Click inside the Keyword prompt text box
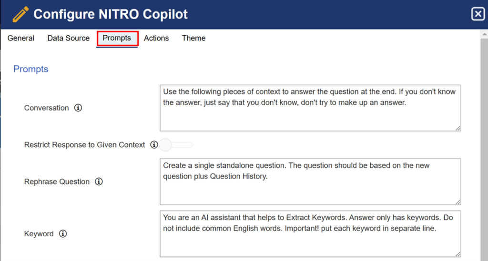488x261 pixels. coord(310,234)
